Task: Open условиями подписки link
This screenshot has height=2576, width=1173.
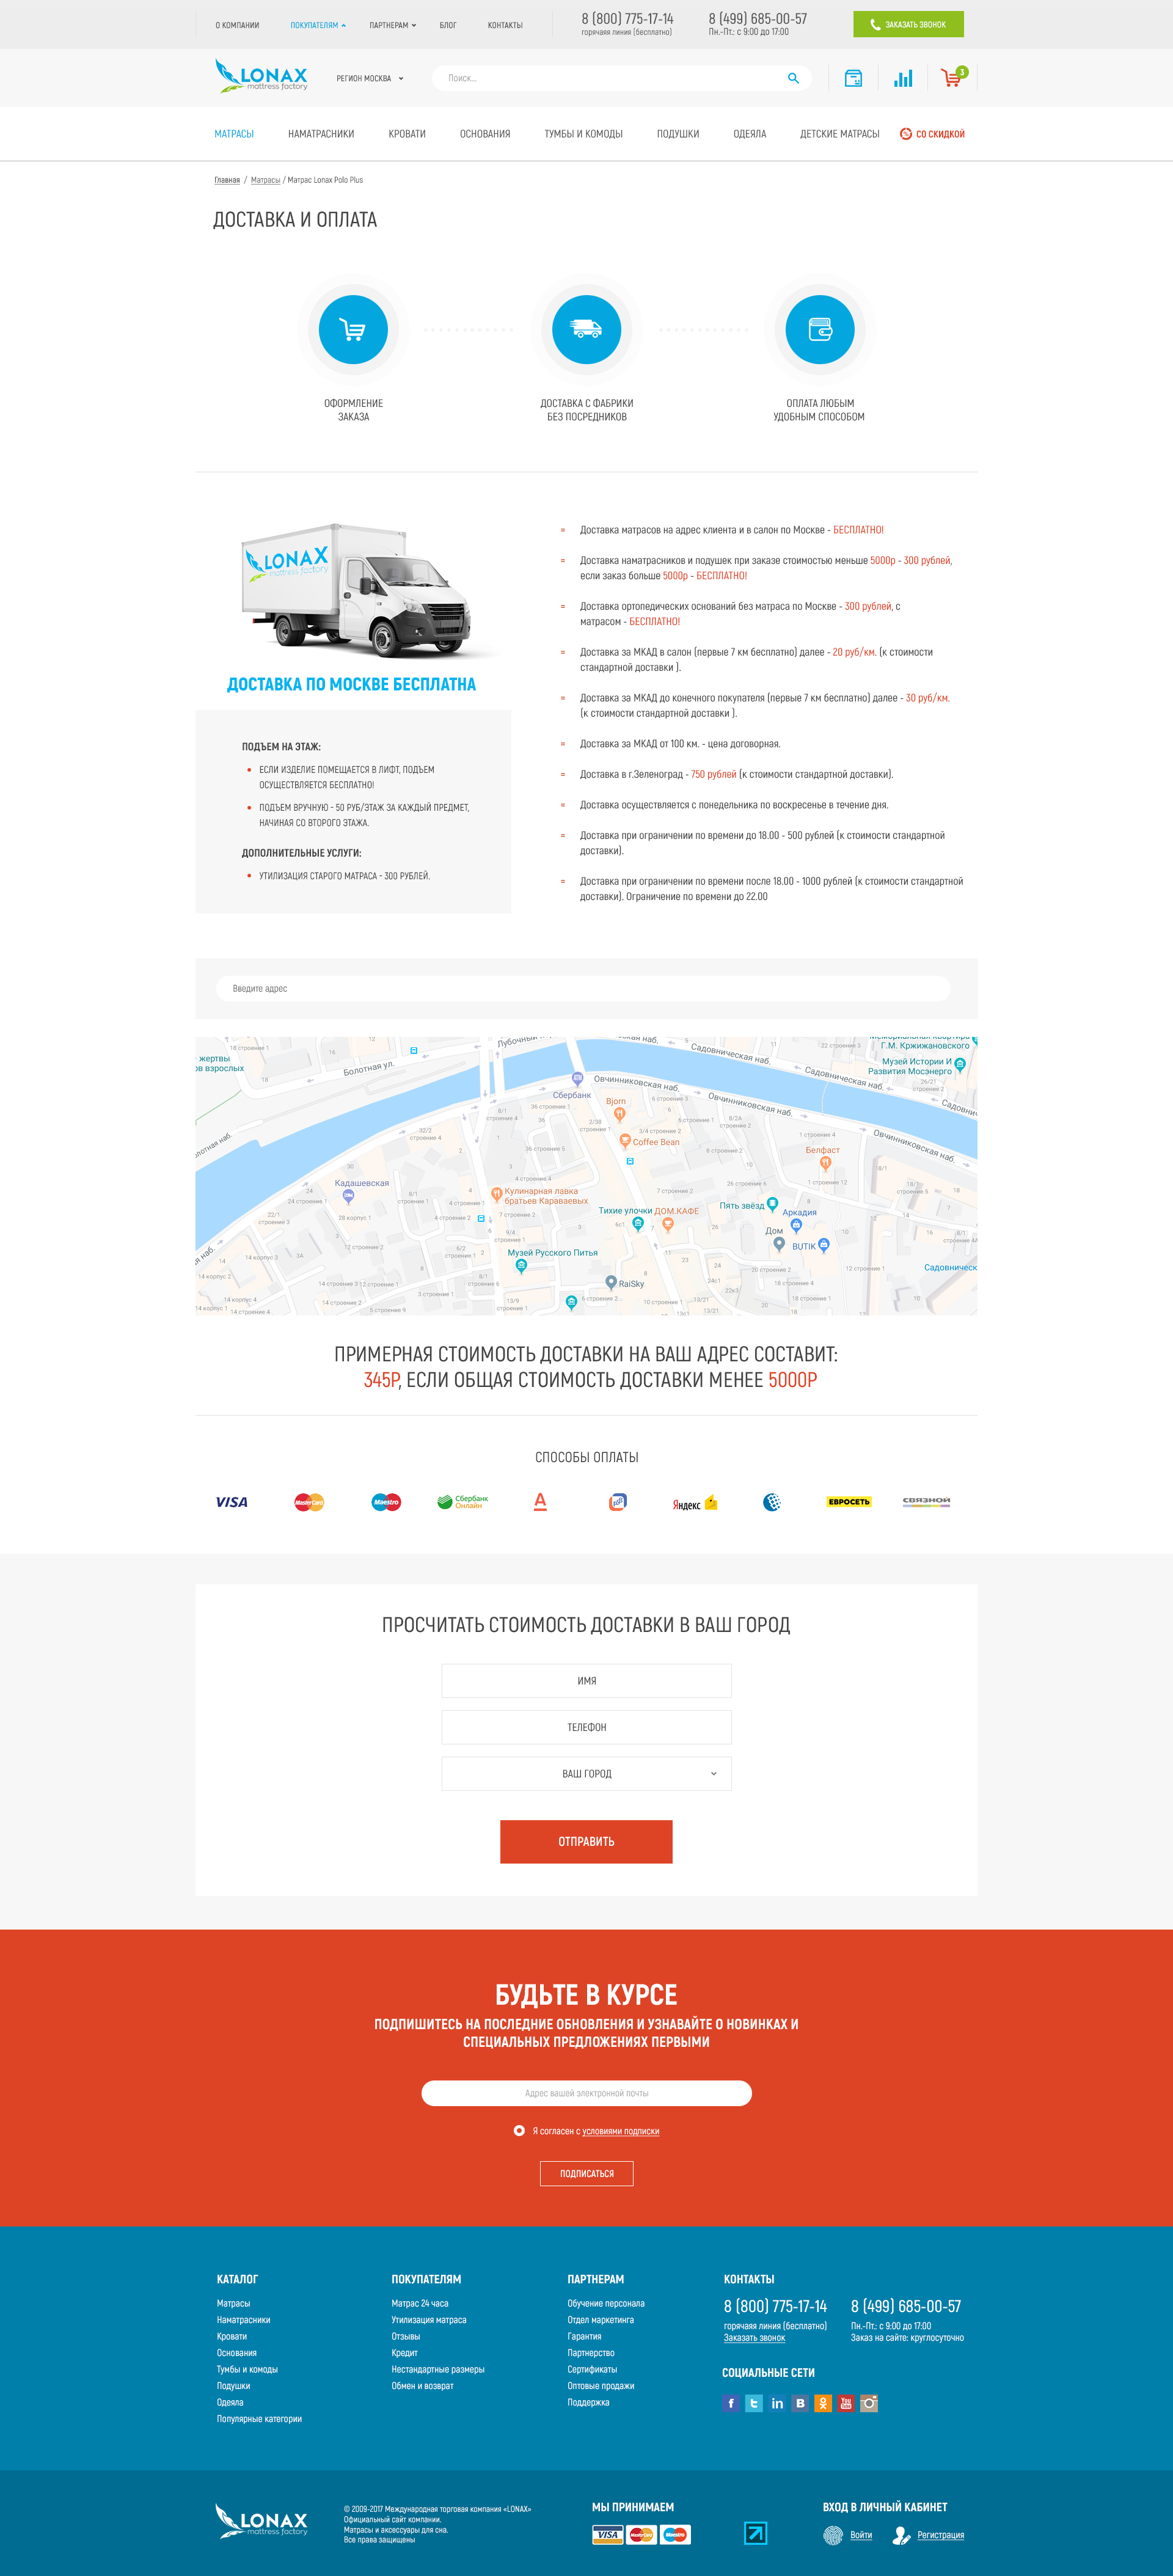Action: coord(620,2131)
